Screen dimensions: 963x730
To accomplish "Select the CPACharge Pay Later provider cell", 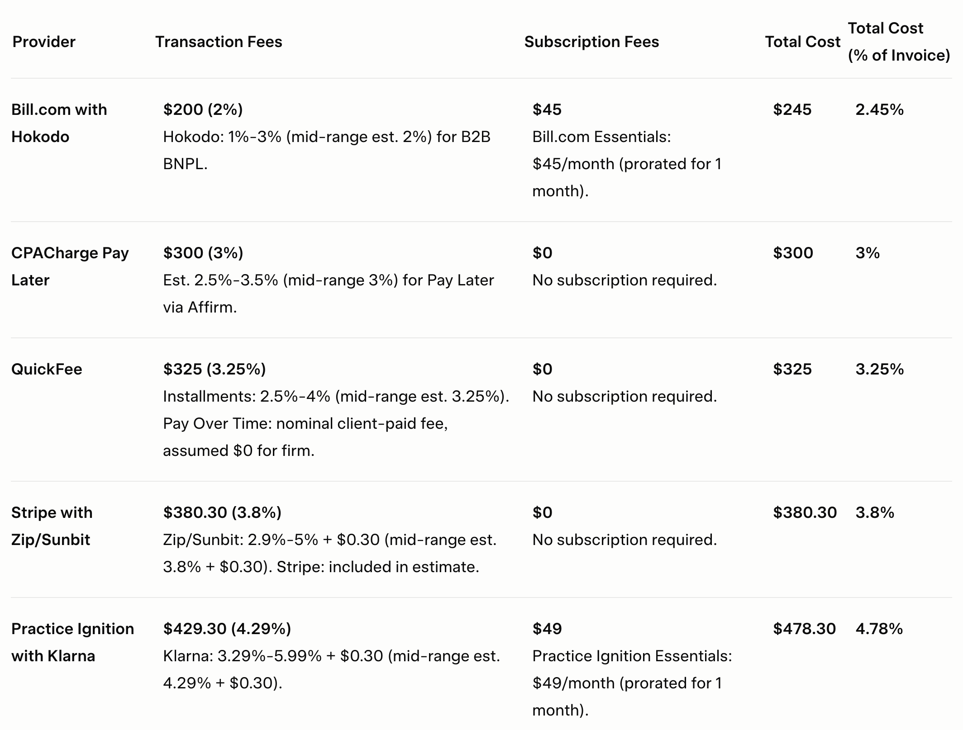I will tap(70, 266).
